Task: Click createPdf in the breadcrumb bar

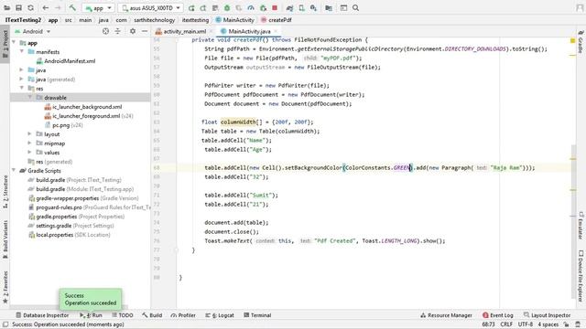Action: [277, 20]
